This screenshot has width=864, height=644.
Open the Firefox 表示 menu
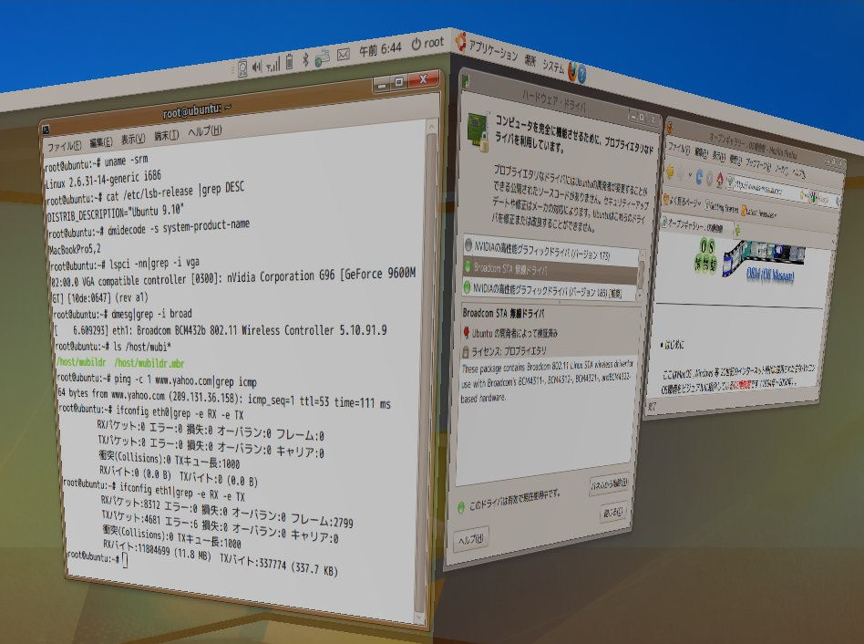718,155
